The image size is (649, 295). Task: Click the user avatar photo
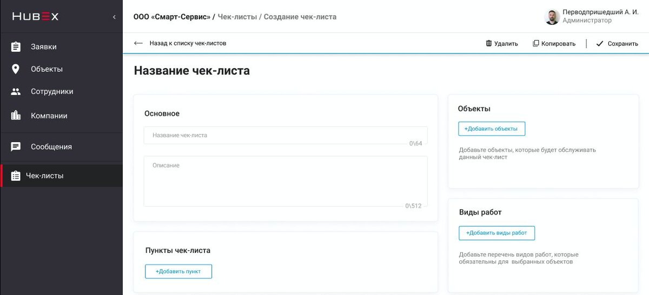[x=552, y=17]
